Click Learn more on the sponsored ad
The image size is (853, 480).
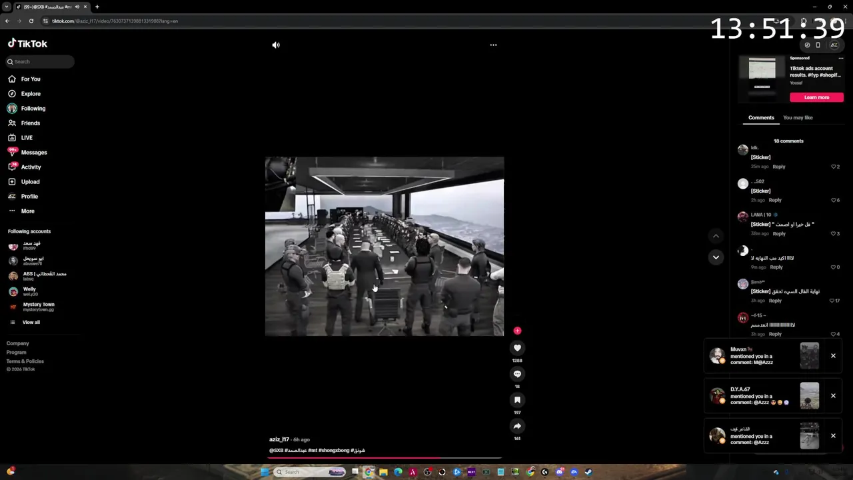pos(816,97)
